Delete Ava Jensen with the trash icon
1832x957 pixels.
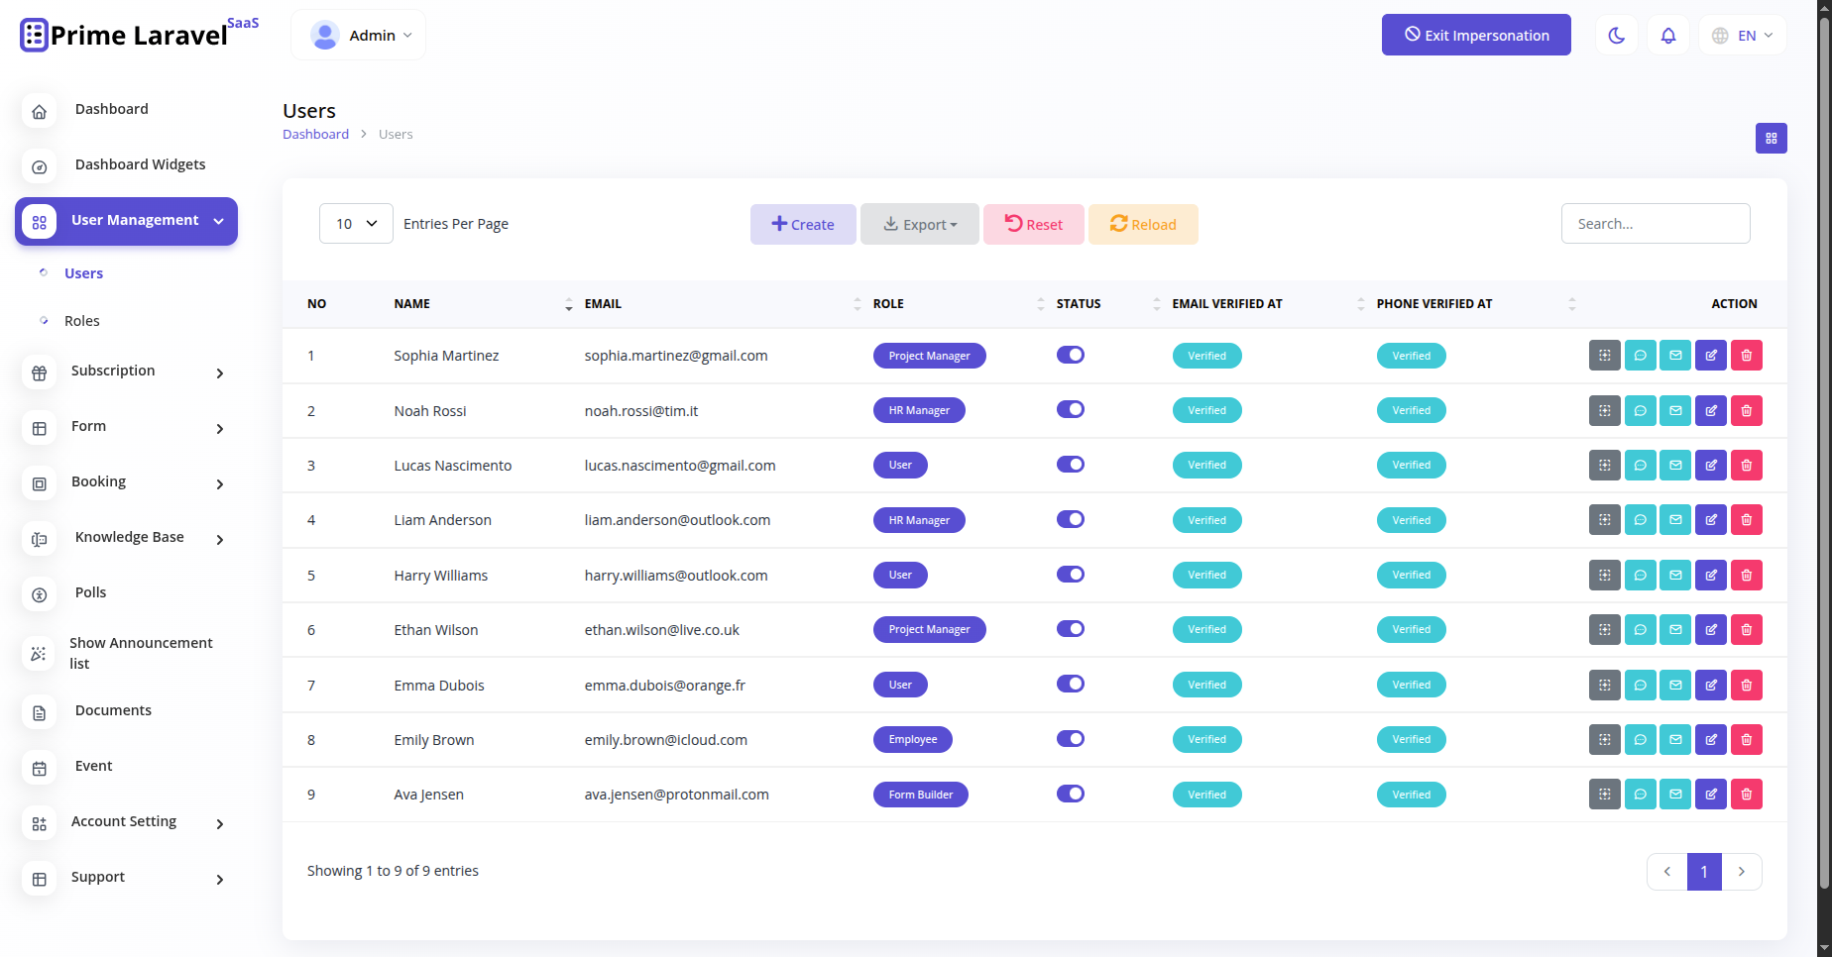(x=1747, y=794)
